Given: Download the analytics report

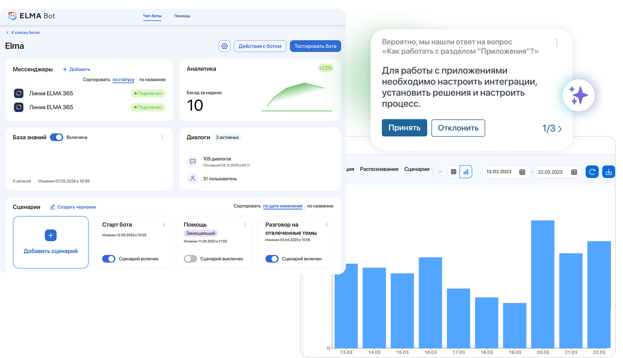Looking at the screenshot, I should (609, 172).
